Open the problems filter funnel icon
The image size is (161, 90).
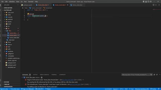(151, 75)
